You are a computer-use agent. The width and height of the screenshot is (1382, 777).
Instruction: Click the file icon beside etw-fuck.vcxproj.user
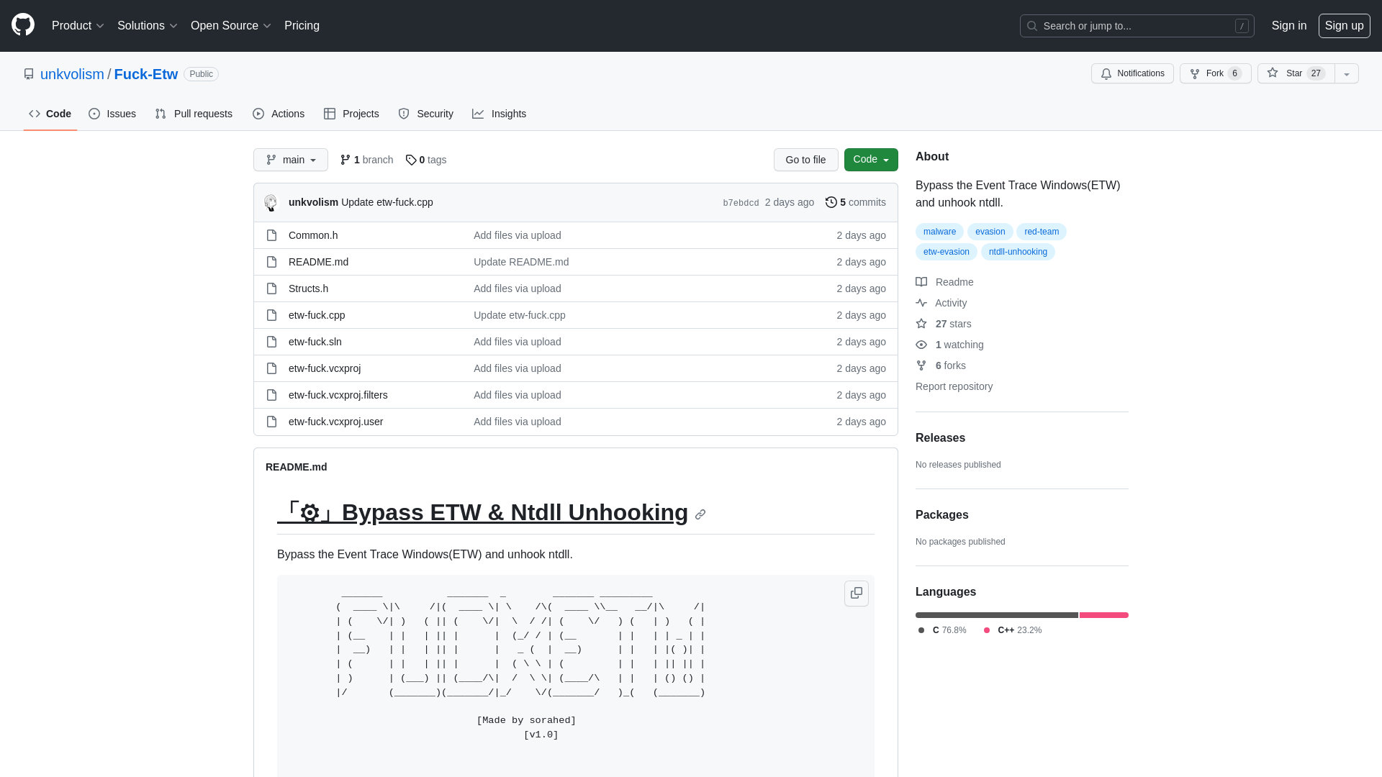click(271, 422)
